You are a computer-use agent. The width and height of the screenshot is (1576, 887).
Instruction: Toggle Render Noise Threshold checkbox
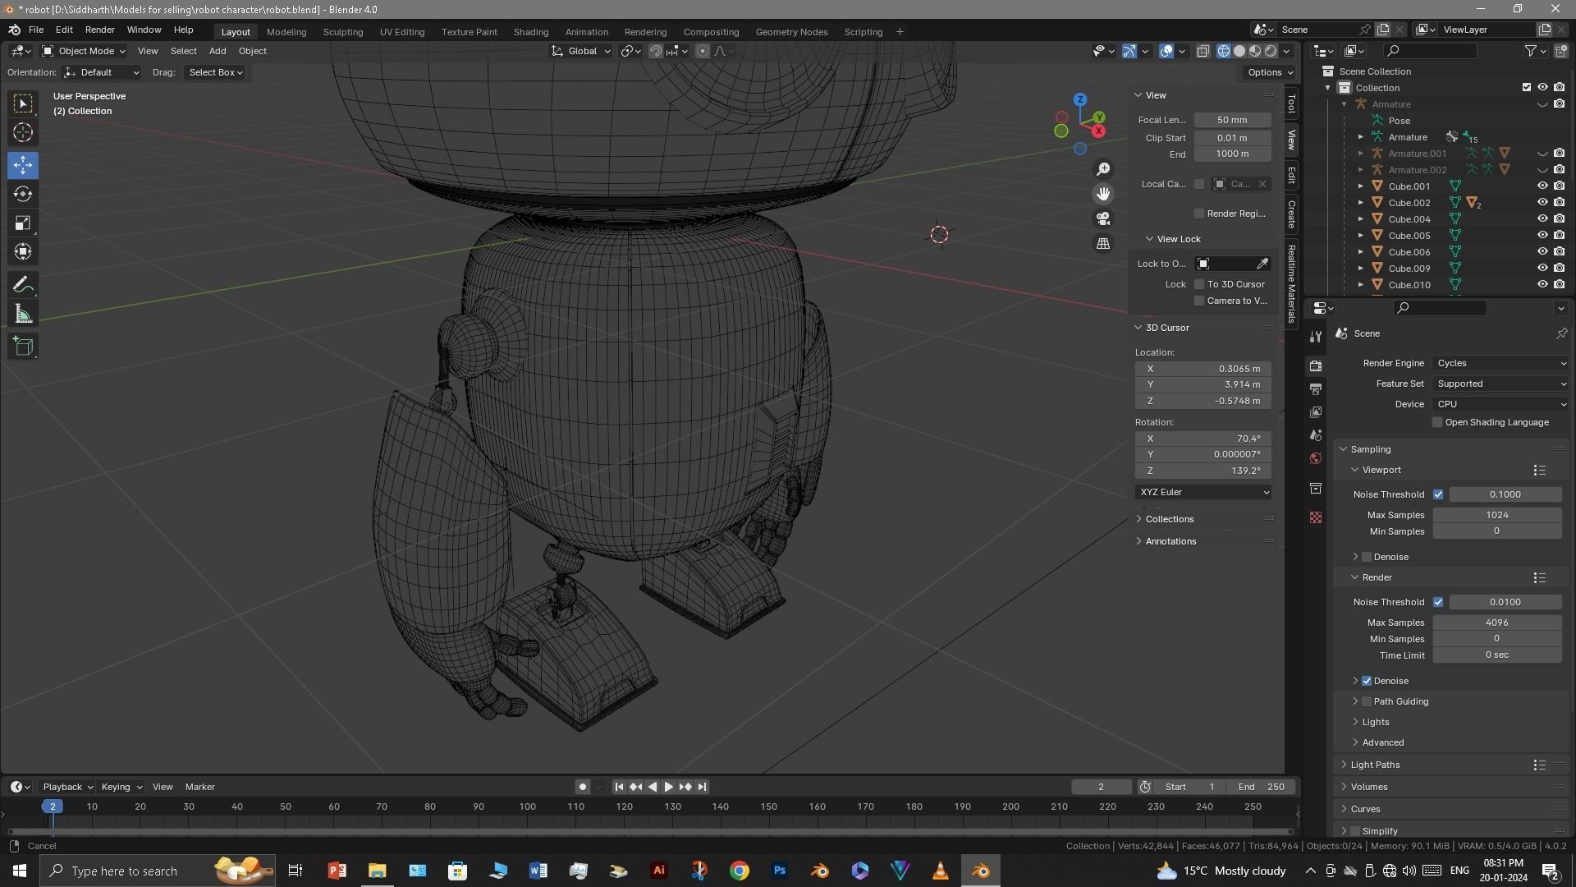pyautogui.click(x=1438, y=602)
